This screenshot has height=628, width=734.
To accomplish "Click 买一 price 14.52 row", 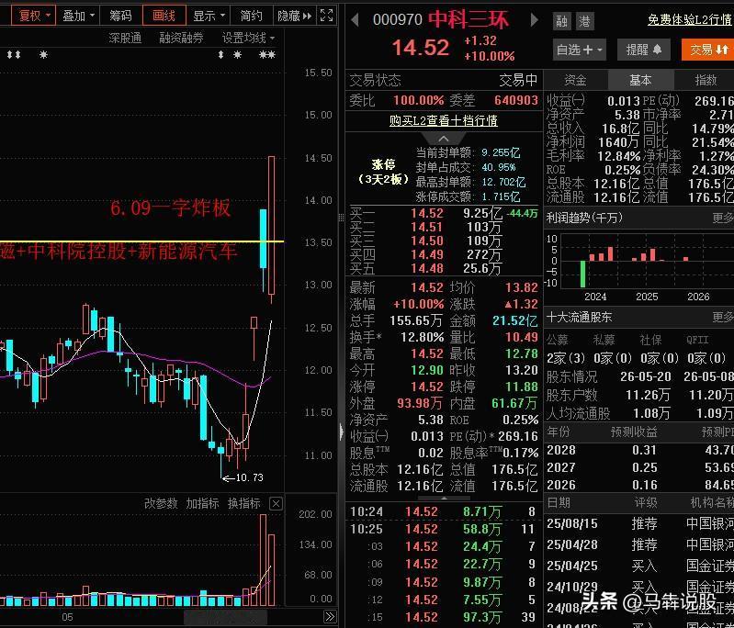I will tap(444, 213).
